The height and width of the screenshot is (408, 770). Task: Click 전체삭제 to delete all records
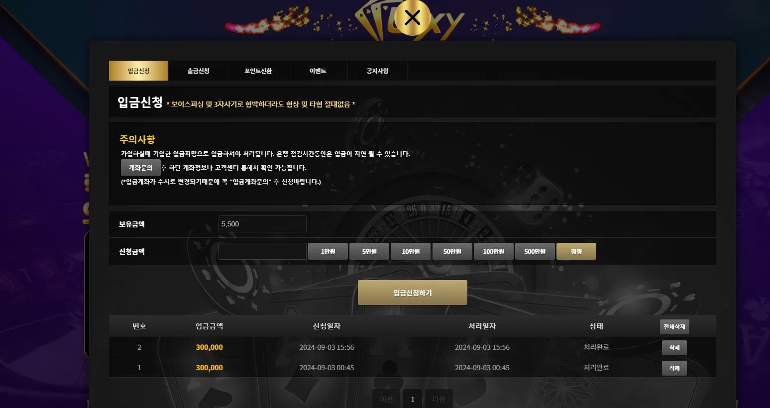(x=674, y=327)
